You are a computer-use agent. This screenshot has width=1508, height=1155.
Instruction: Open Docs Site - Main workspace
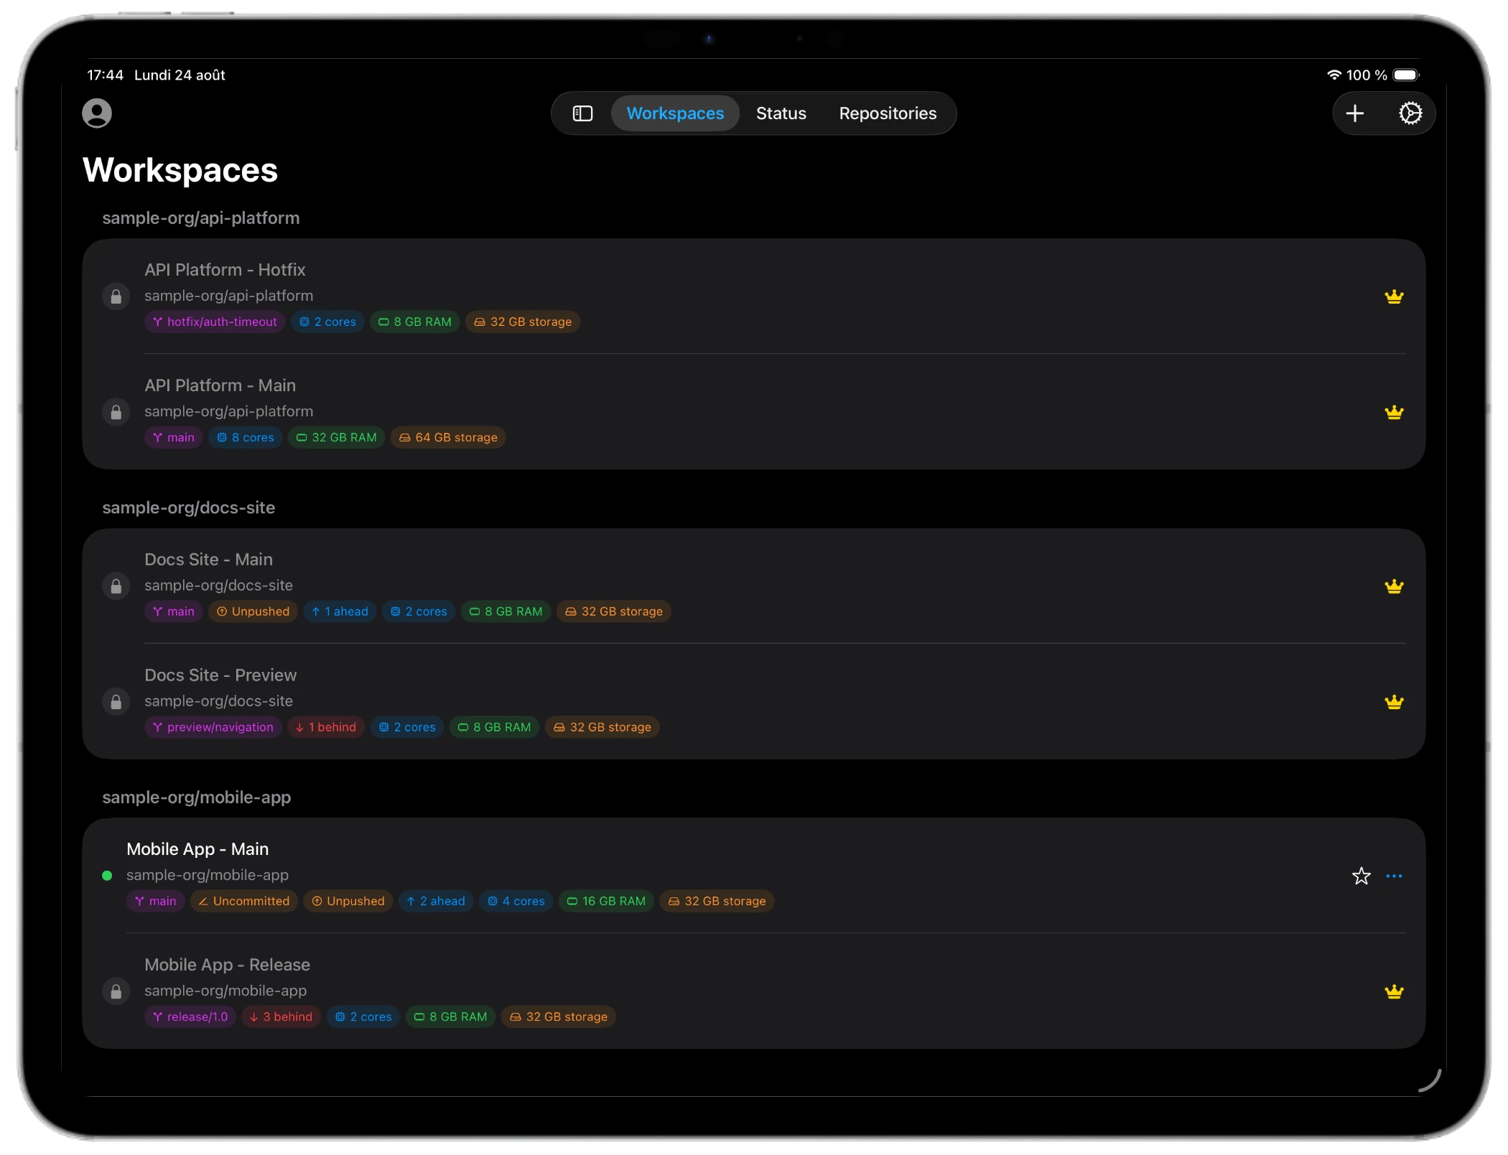(x=753, y=586)
